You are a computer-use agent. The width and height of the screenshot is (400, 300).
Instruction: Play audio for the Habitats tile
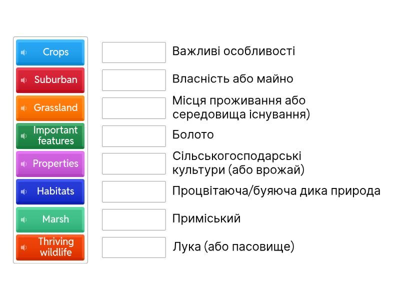click(x=23, y=191)
